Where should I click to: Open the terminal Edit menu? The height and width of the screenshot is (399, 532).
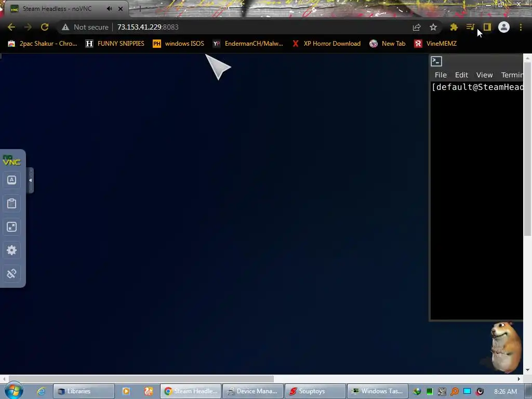coord(461,75)
